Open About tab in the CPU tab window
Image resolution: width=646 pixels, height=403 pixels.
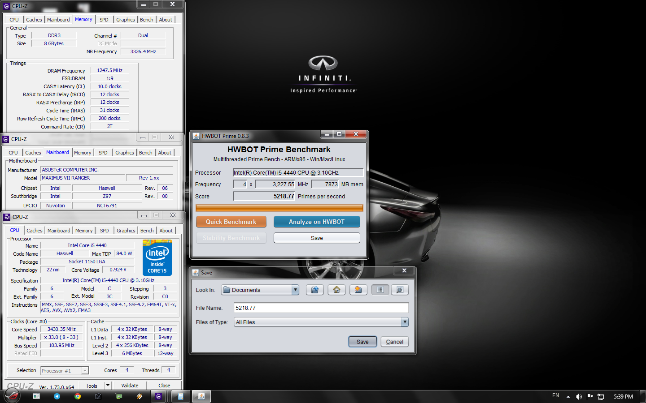point(166,231)
